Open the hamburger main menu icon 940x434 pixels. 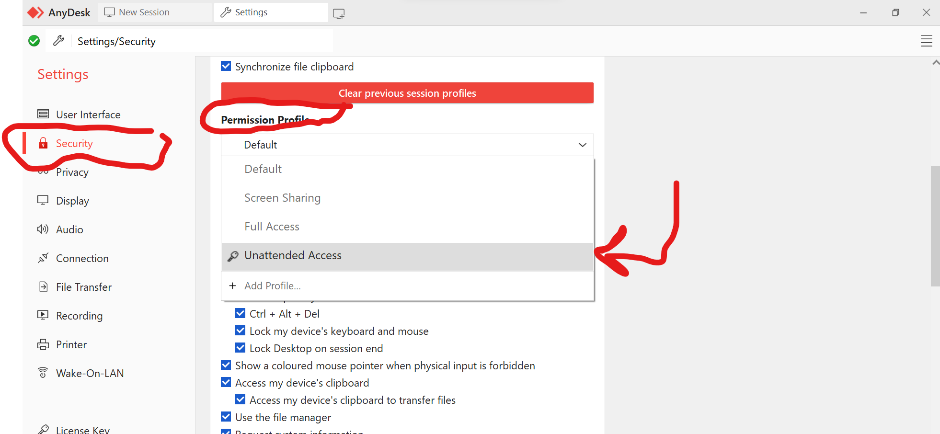(926, 41)
